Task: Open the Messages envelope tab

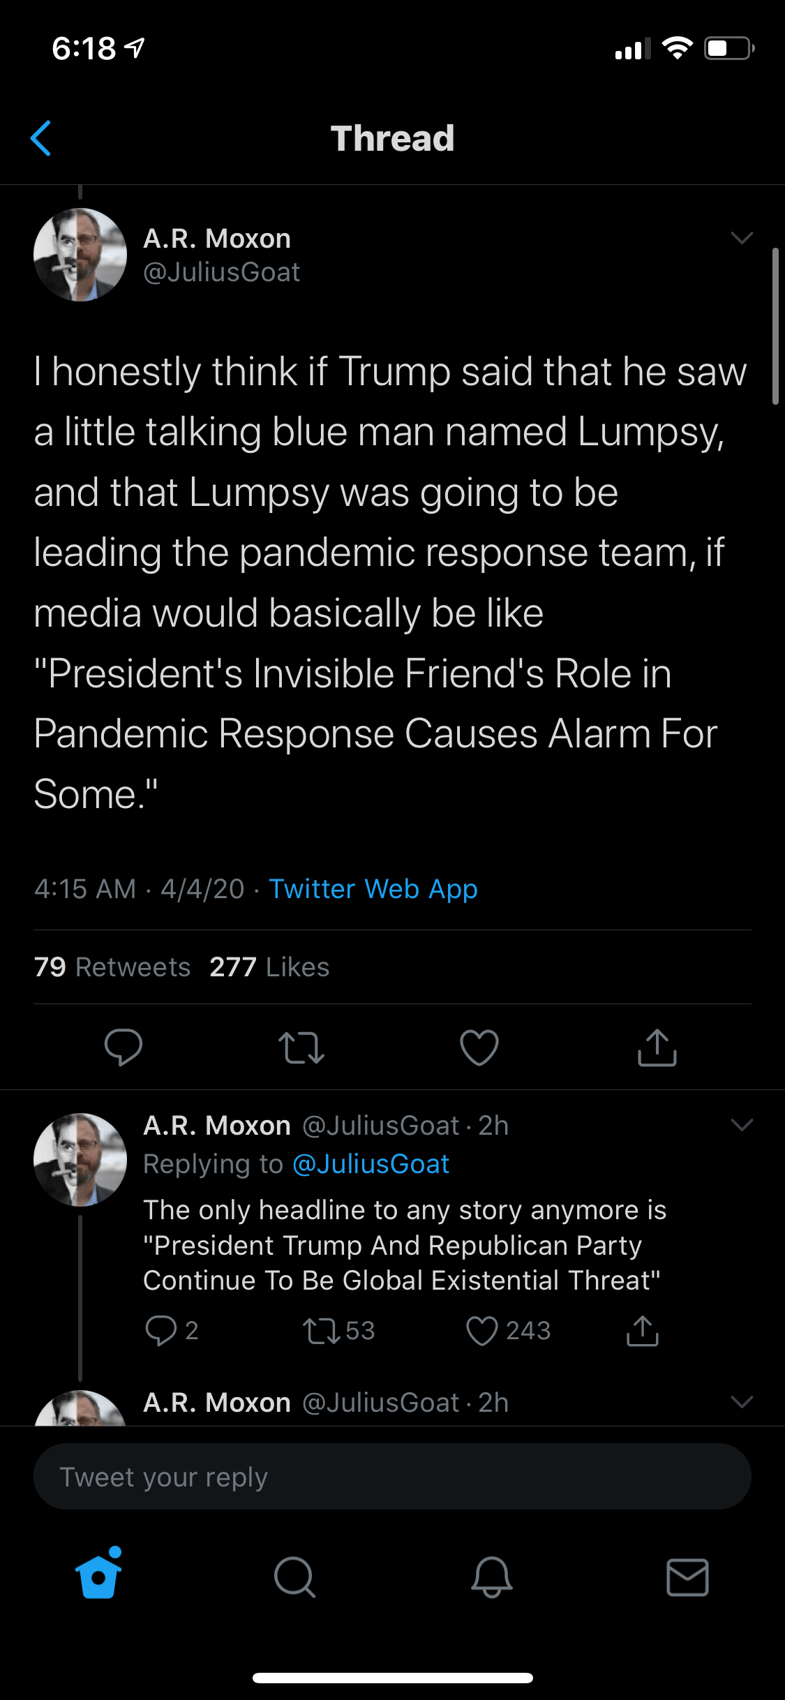Action: coord(687,1576)
